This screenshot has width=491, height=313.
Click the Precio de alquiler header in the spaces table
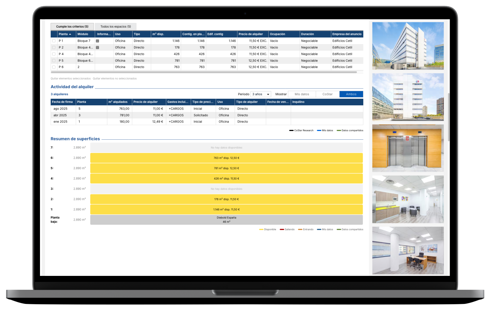(x=250, y=34)
